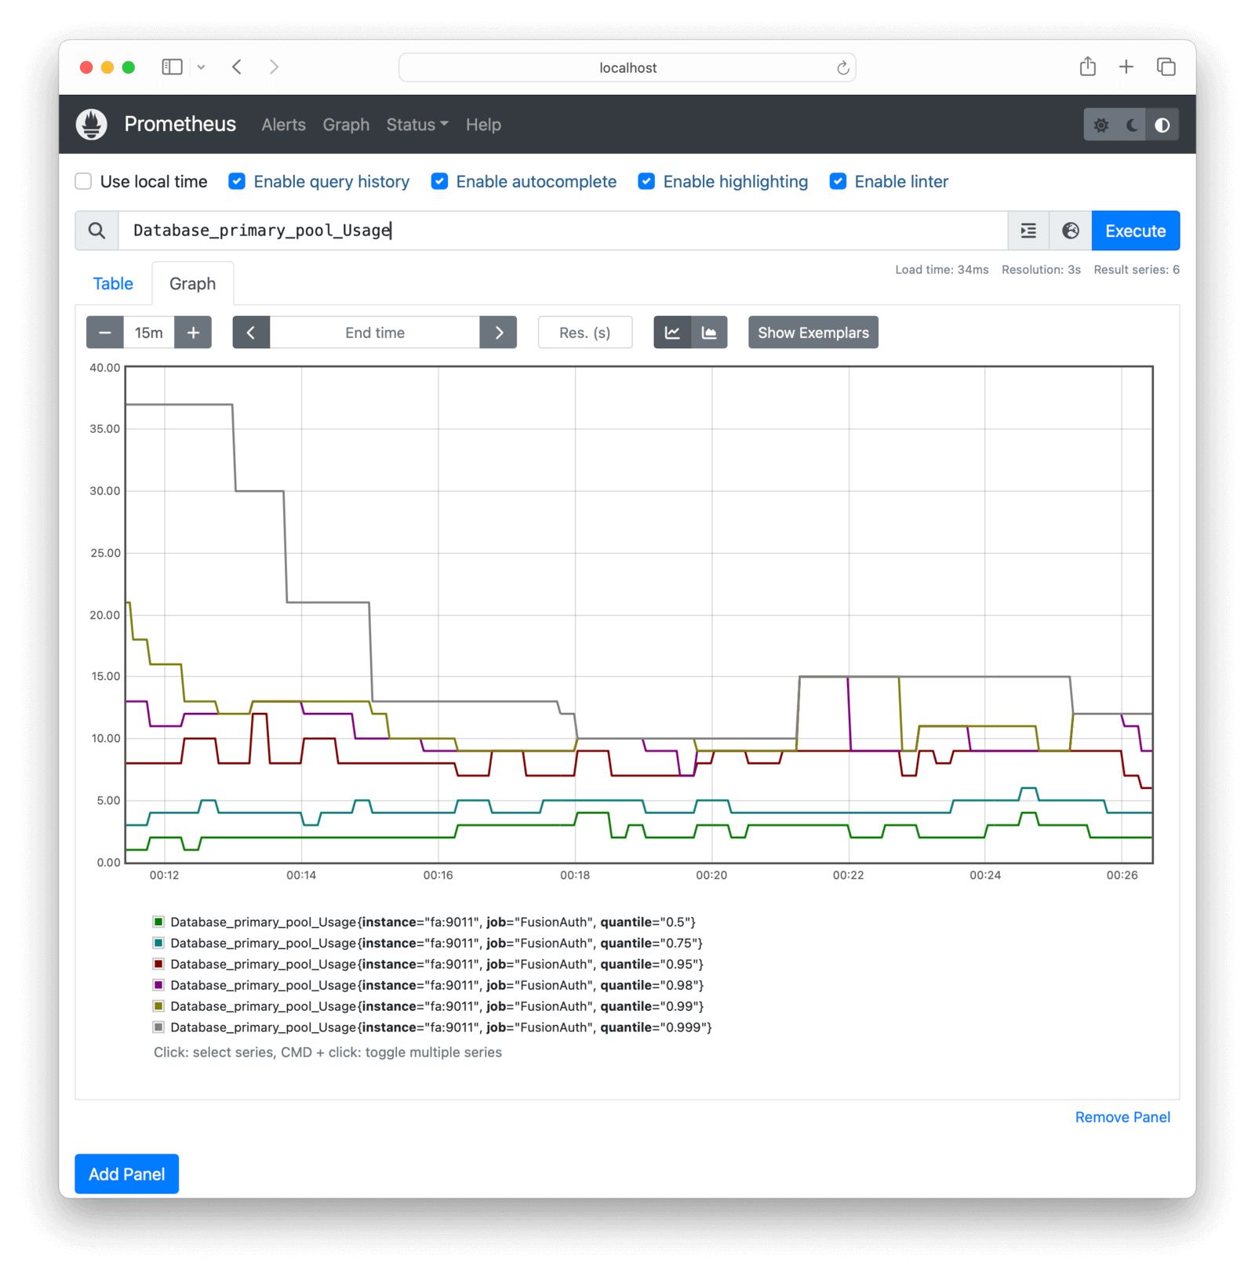Click the format expression icon
The height and width of the screenshot is (1276, 1255).
(x=1028, y=231)
